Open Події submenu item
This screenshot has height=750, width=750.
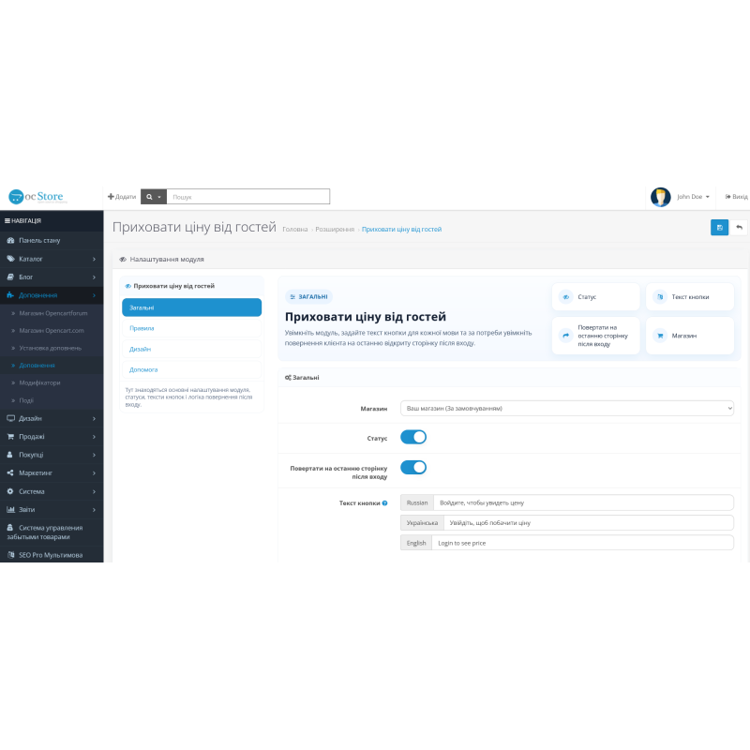click(52, 400)
